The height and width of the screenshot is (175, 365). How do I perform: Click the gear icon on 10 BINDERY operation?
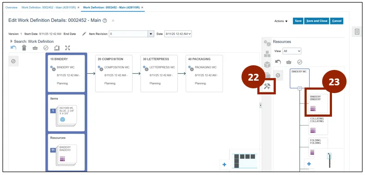(x=53, y=68)
